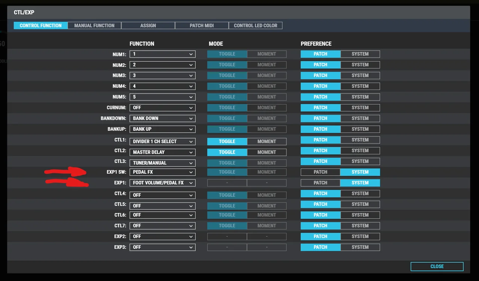Expand the EXP1 SW Pedal FX dropdown
This screenshot has width=479, height=281.
[162, 172]
